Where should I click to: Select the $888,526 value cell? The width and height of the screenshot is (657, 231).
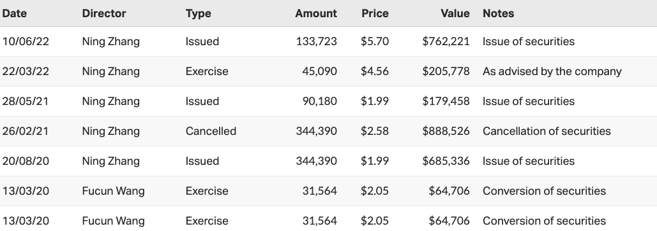[446, 131]
